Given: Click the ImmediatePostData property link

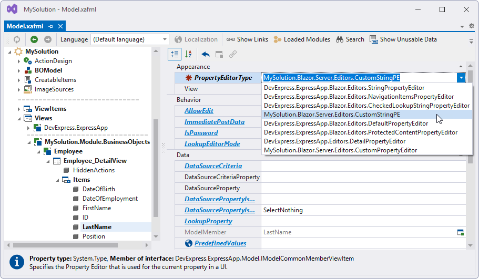Looking at the screenshot, I should (x=215, y=122).
